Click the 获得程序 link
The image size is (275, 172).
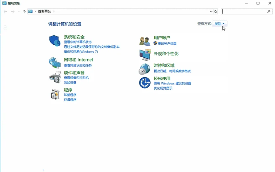point(70,100)
